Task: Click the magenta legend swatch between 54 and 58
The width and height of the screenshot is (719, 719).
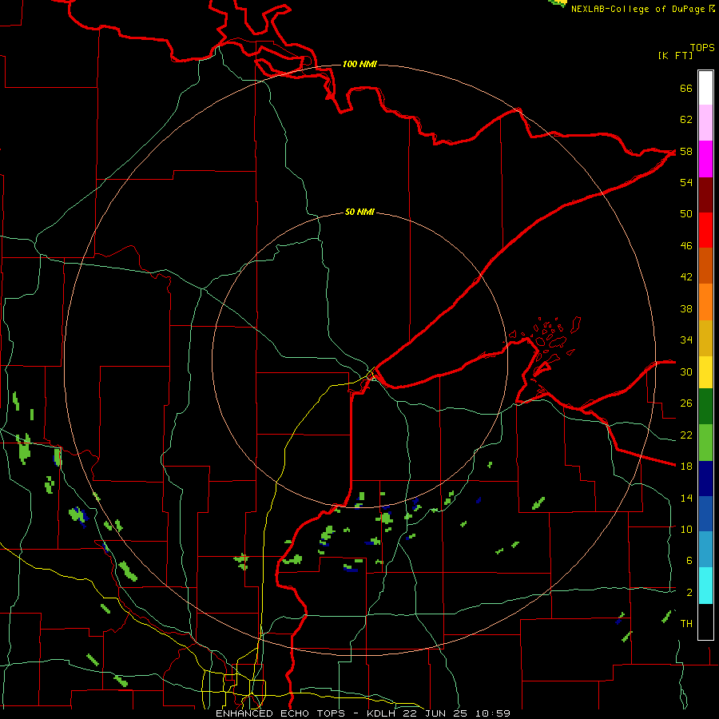Action: click(705, 159)
